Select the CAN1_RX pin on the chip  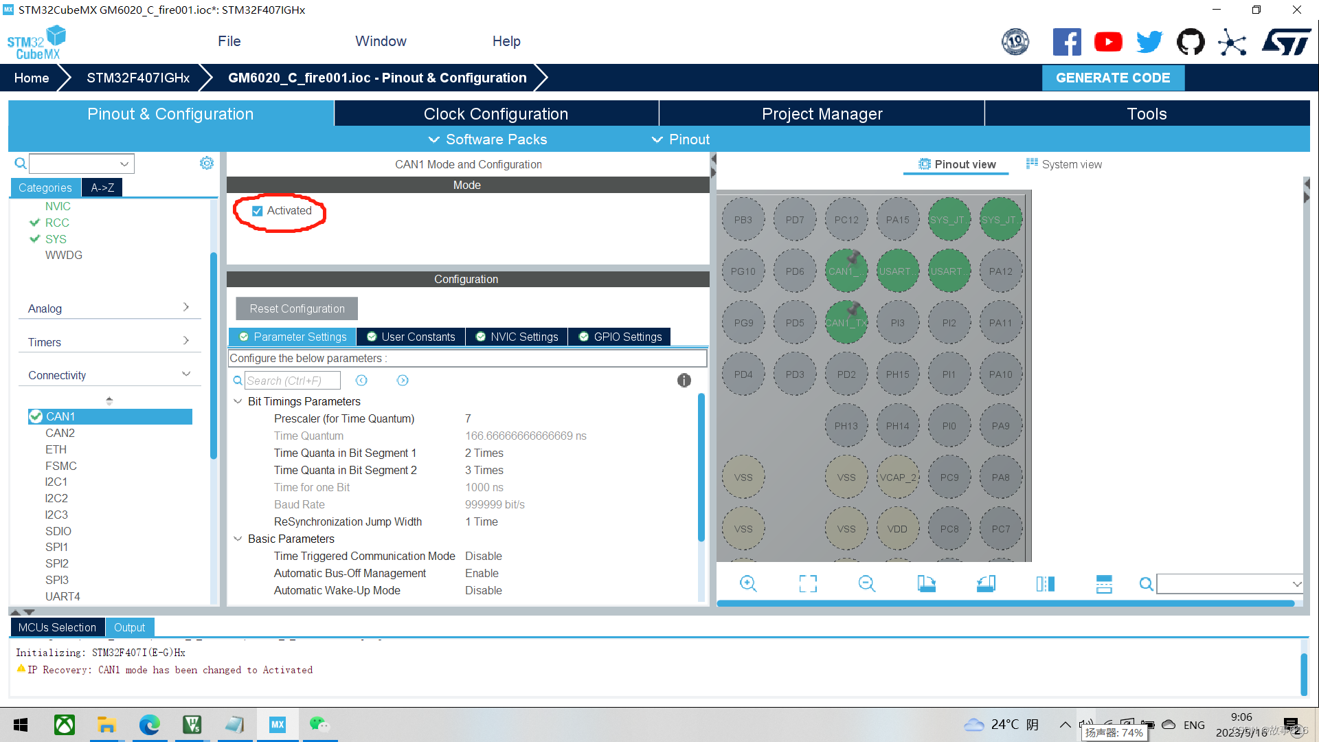846,271
